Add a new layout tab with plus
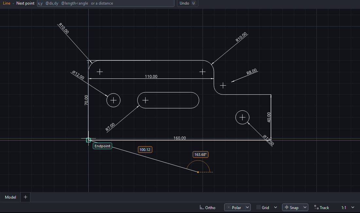The image size is (360, 213). (26, 197)
